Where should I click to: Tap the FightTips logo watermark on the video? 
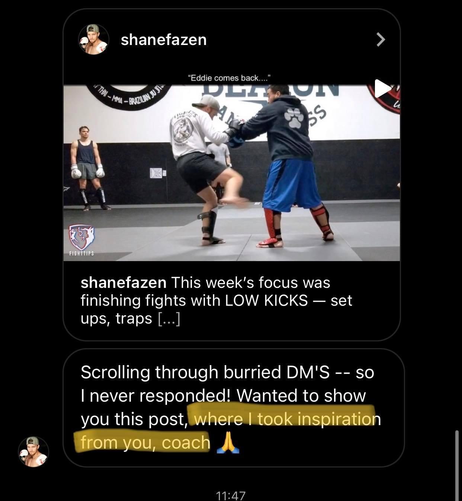[x=81, y=241]
